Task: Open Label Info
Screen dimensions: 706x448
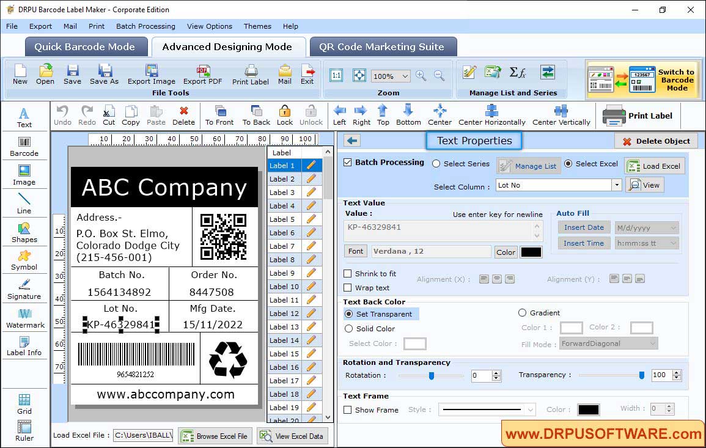Action: [x=24, y=347]
